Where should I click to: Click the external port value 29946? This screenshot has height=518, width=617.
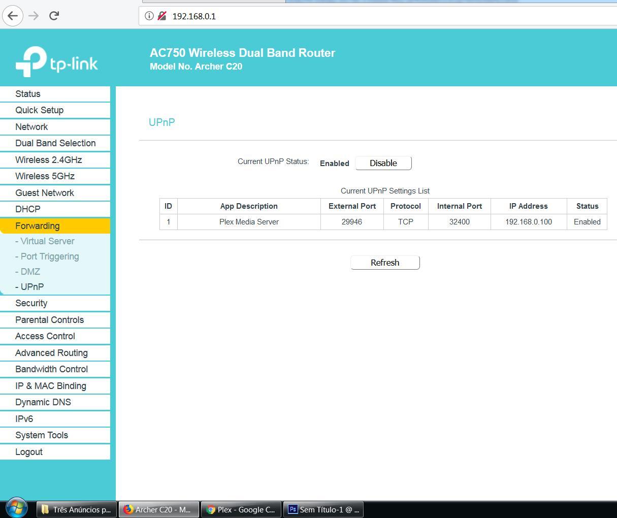pos(352,222)
